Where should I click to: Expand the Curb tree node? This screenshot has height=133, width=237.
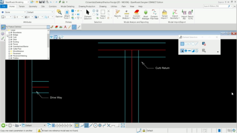point(9,37)
